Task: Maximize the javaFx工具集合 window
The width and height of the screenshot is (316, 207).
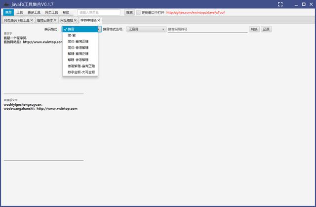Action: tap(304, 4)
